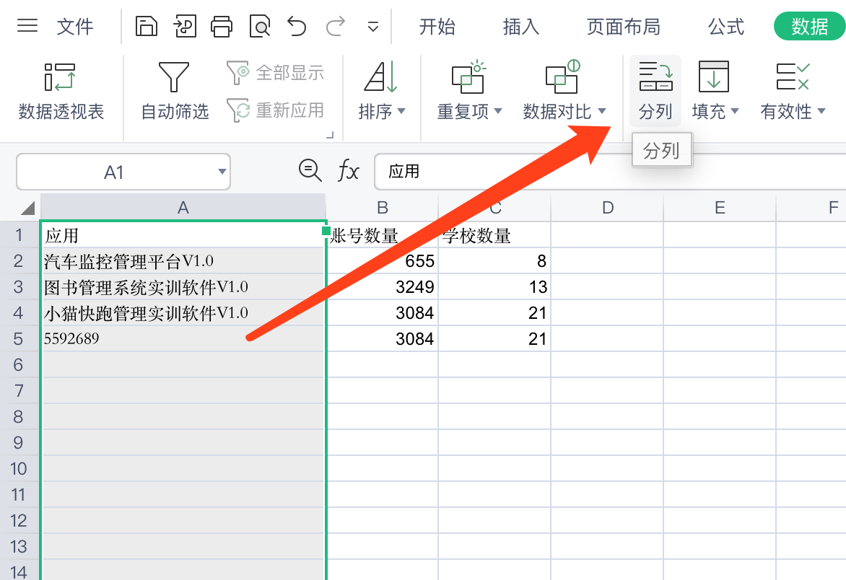Expand the 有效性 dropdown arrow
This screenshot has width=846, height=580.
click(821, 111)
